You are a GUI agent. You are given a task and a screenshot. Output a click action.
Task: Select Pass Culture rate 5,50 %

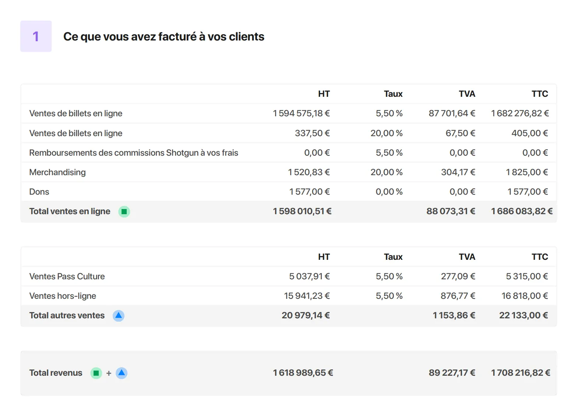(x=389, y=276)
